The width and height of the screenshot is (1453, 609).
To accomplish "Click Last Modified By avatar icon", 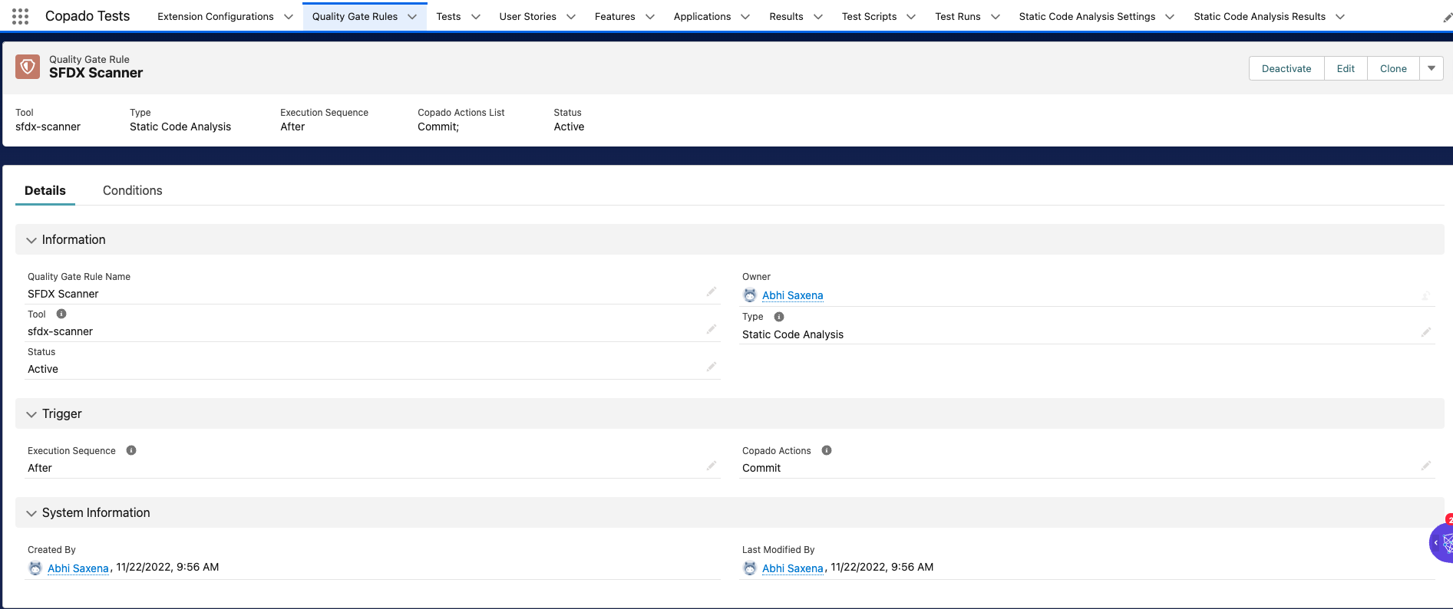I will coord(750,568).
